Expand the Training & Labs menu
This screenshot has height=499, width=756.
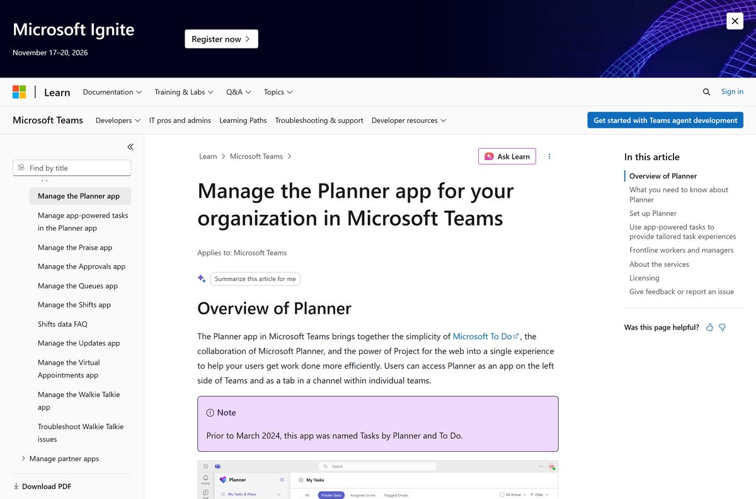(x=184, y=92)
